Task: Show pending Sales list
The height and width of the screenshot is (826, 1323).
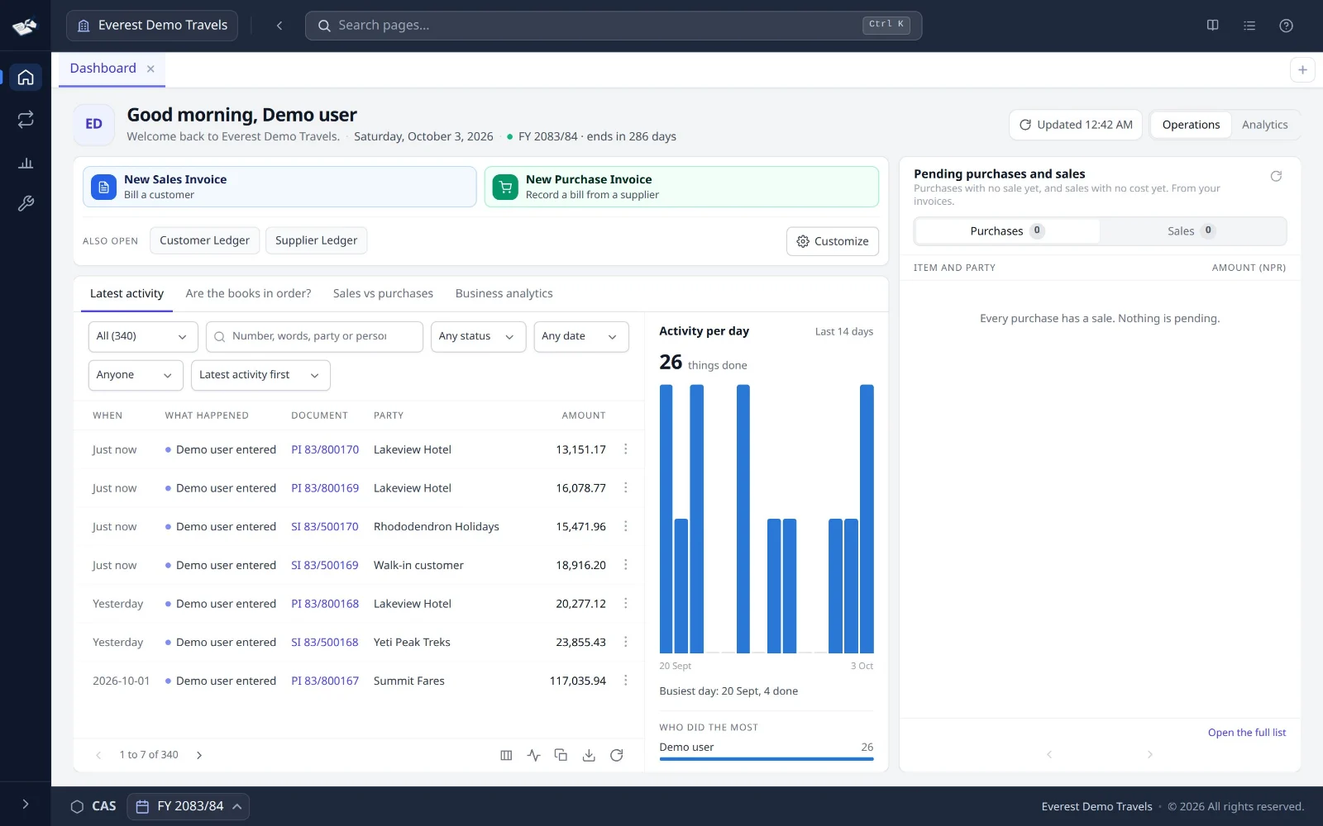Action: [x=1192, y=231]
